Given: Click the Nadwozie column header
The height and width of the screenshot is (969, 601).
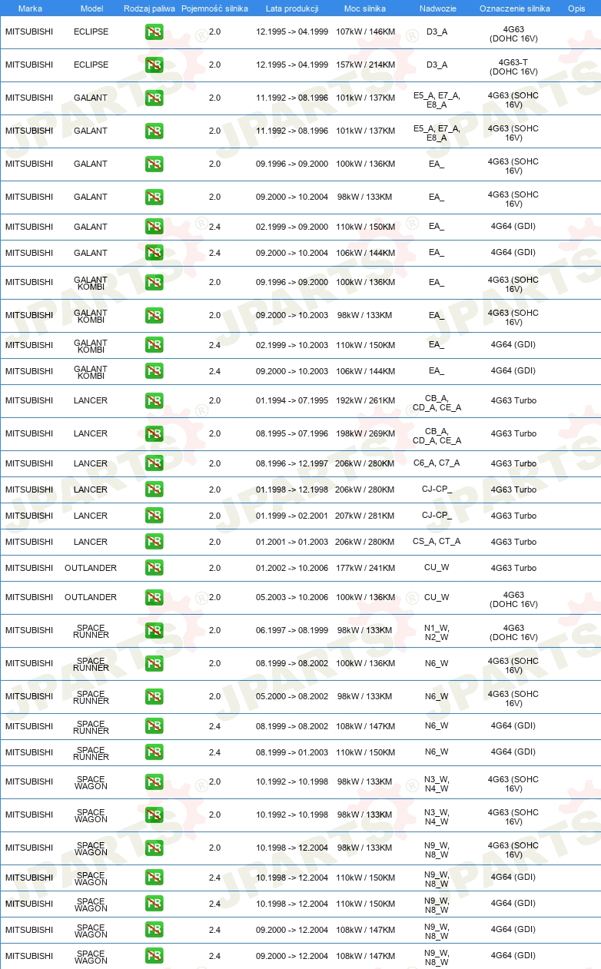Looking at the screenshot, I should (437, 8).
